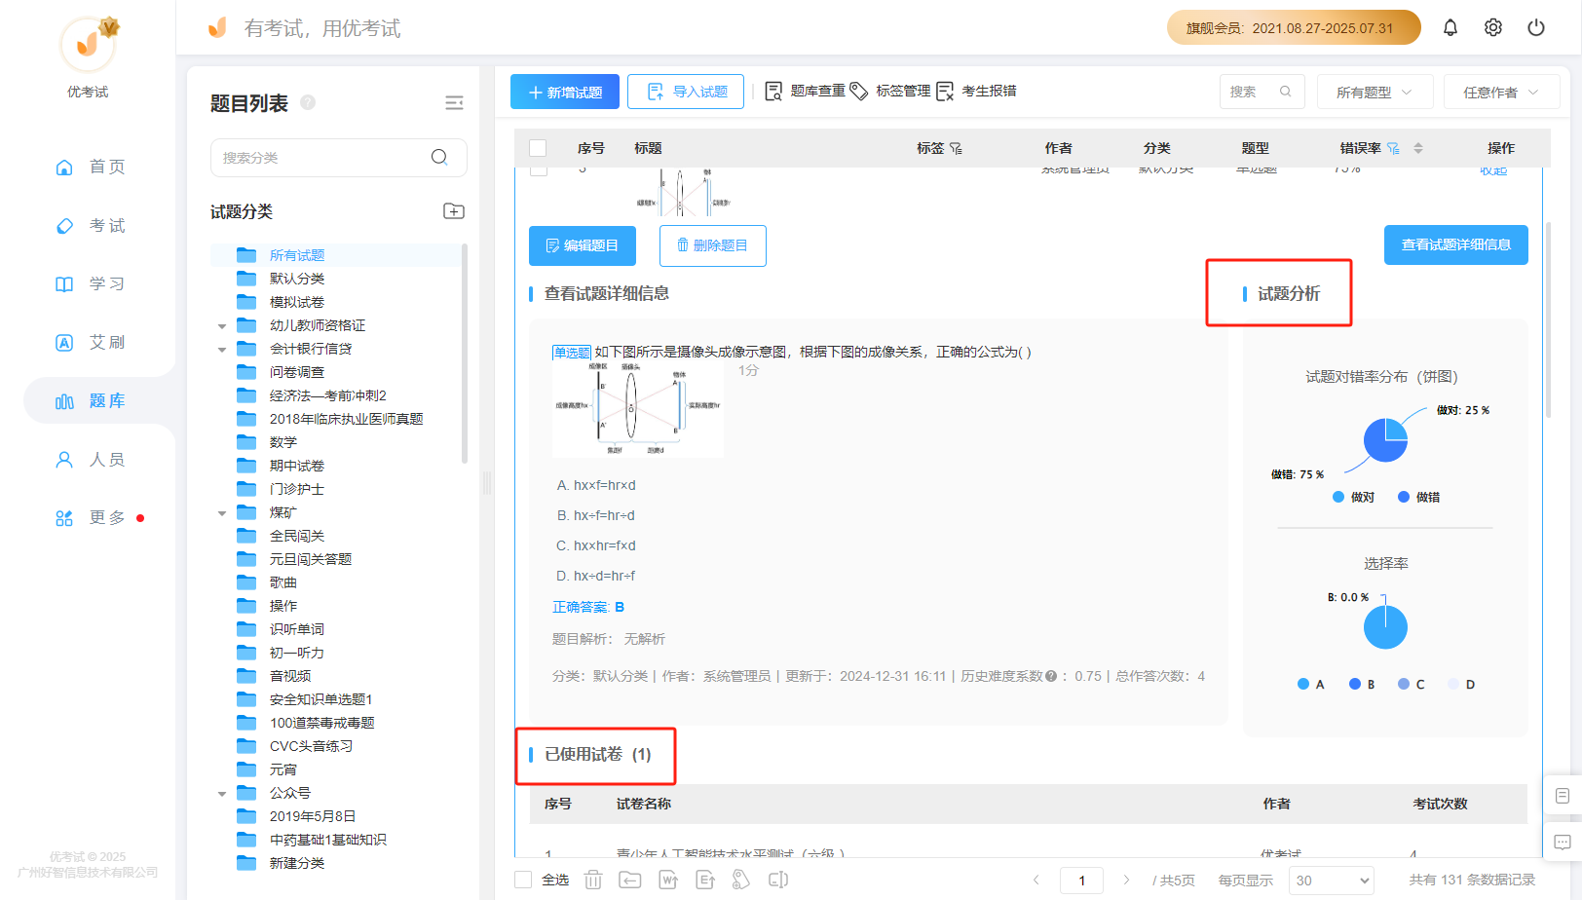The width and height of the screenshot is (1582, 900).
Task: Click bottom bar export Excel icon
Action: click(x=705, y=880)
